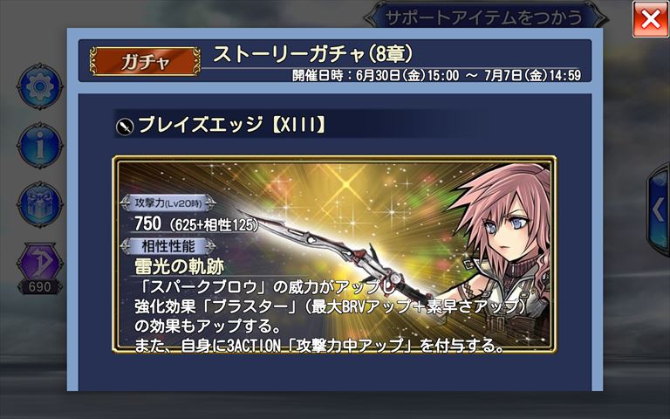Click the サポートアイテムをつかう button

coord(484,17)
